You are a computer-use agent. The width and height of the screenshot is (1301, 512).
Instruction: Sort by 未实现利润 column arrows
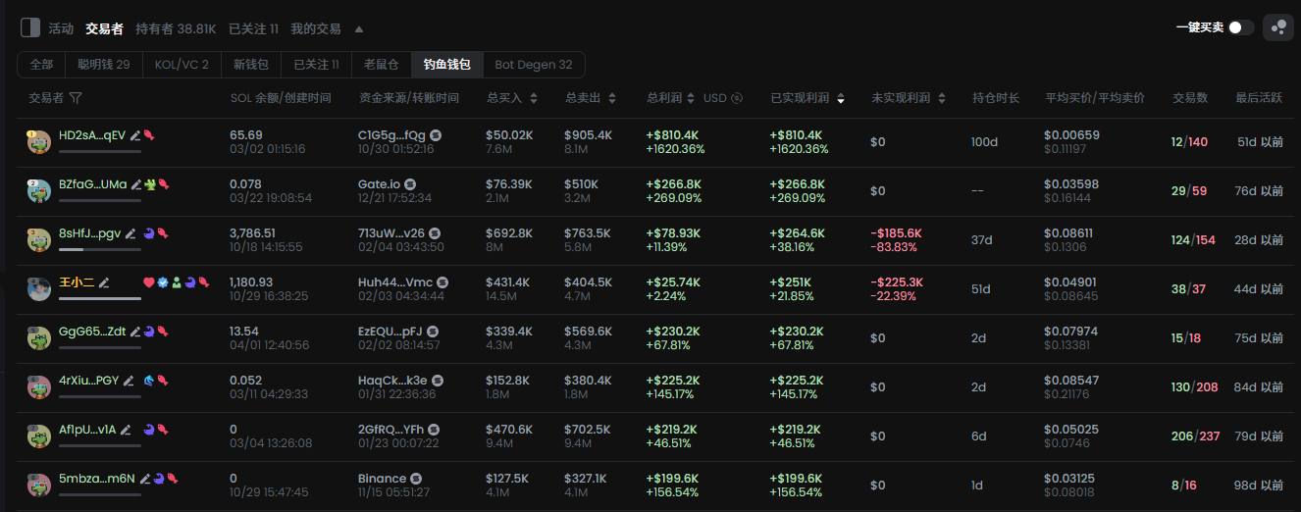tap(942, 98)
